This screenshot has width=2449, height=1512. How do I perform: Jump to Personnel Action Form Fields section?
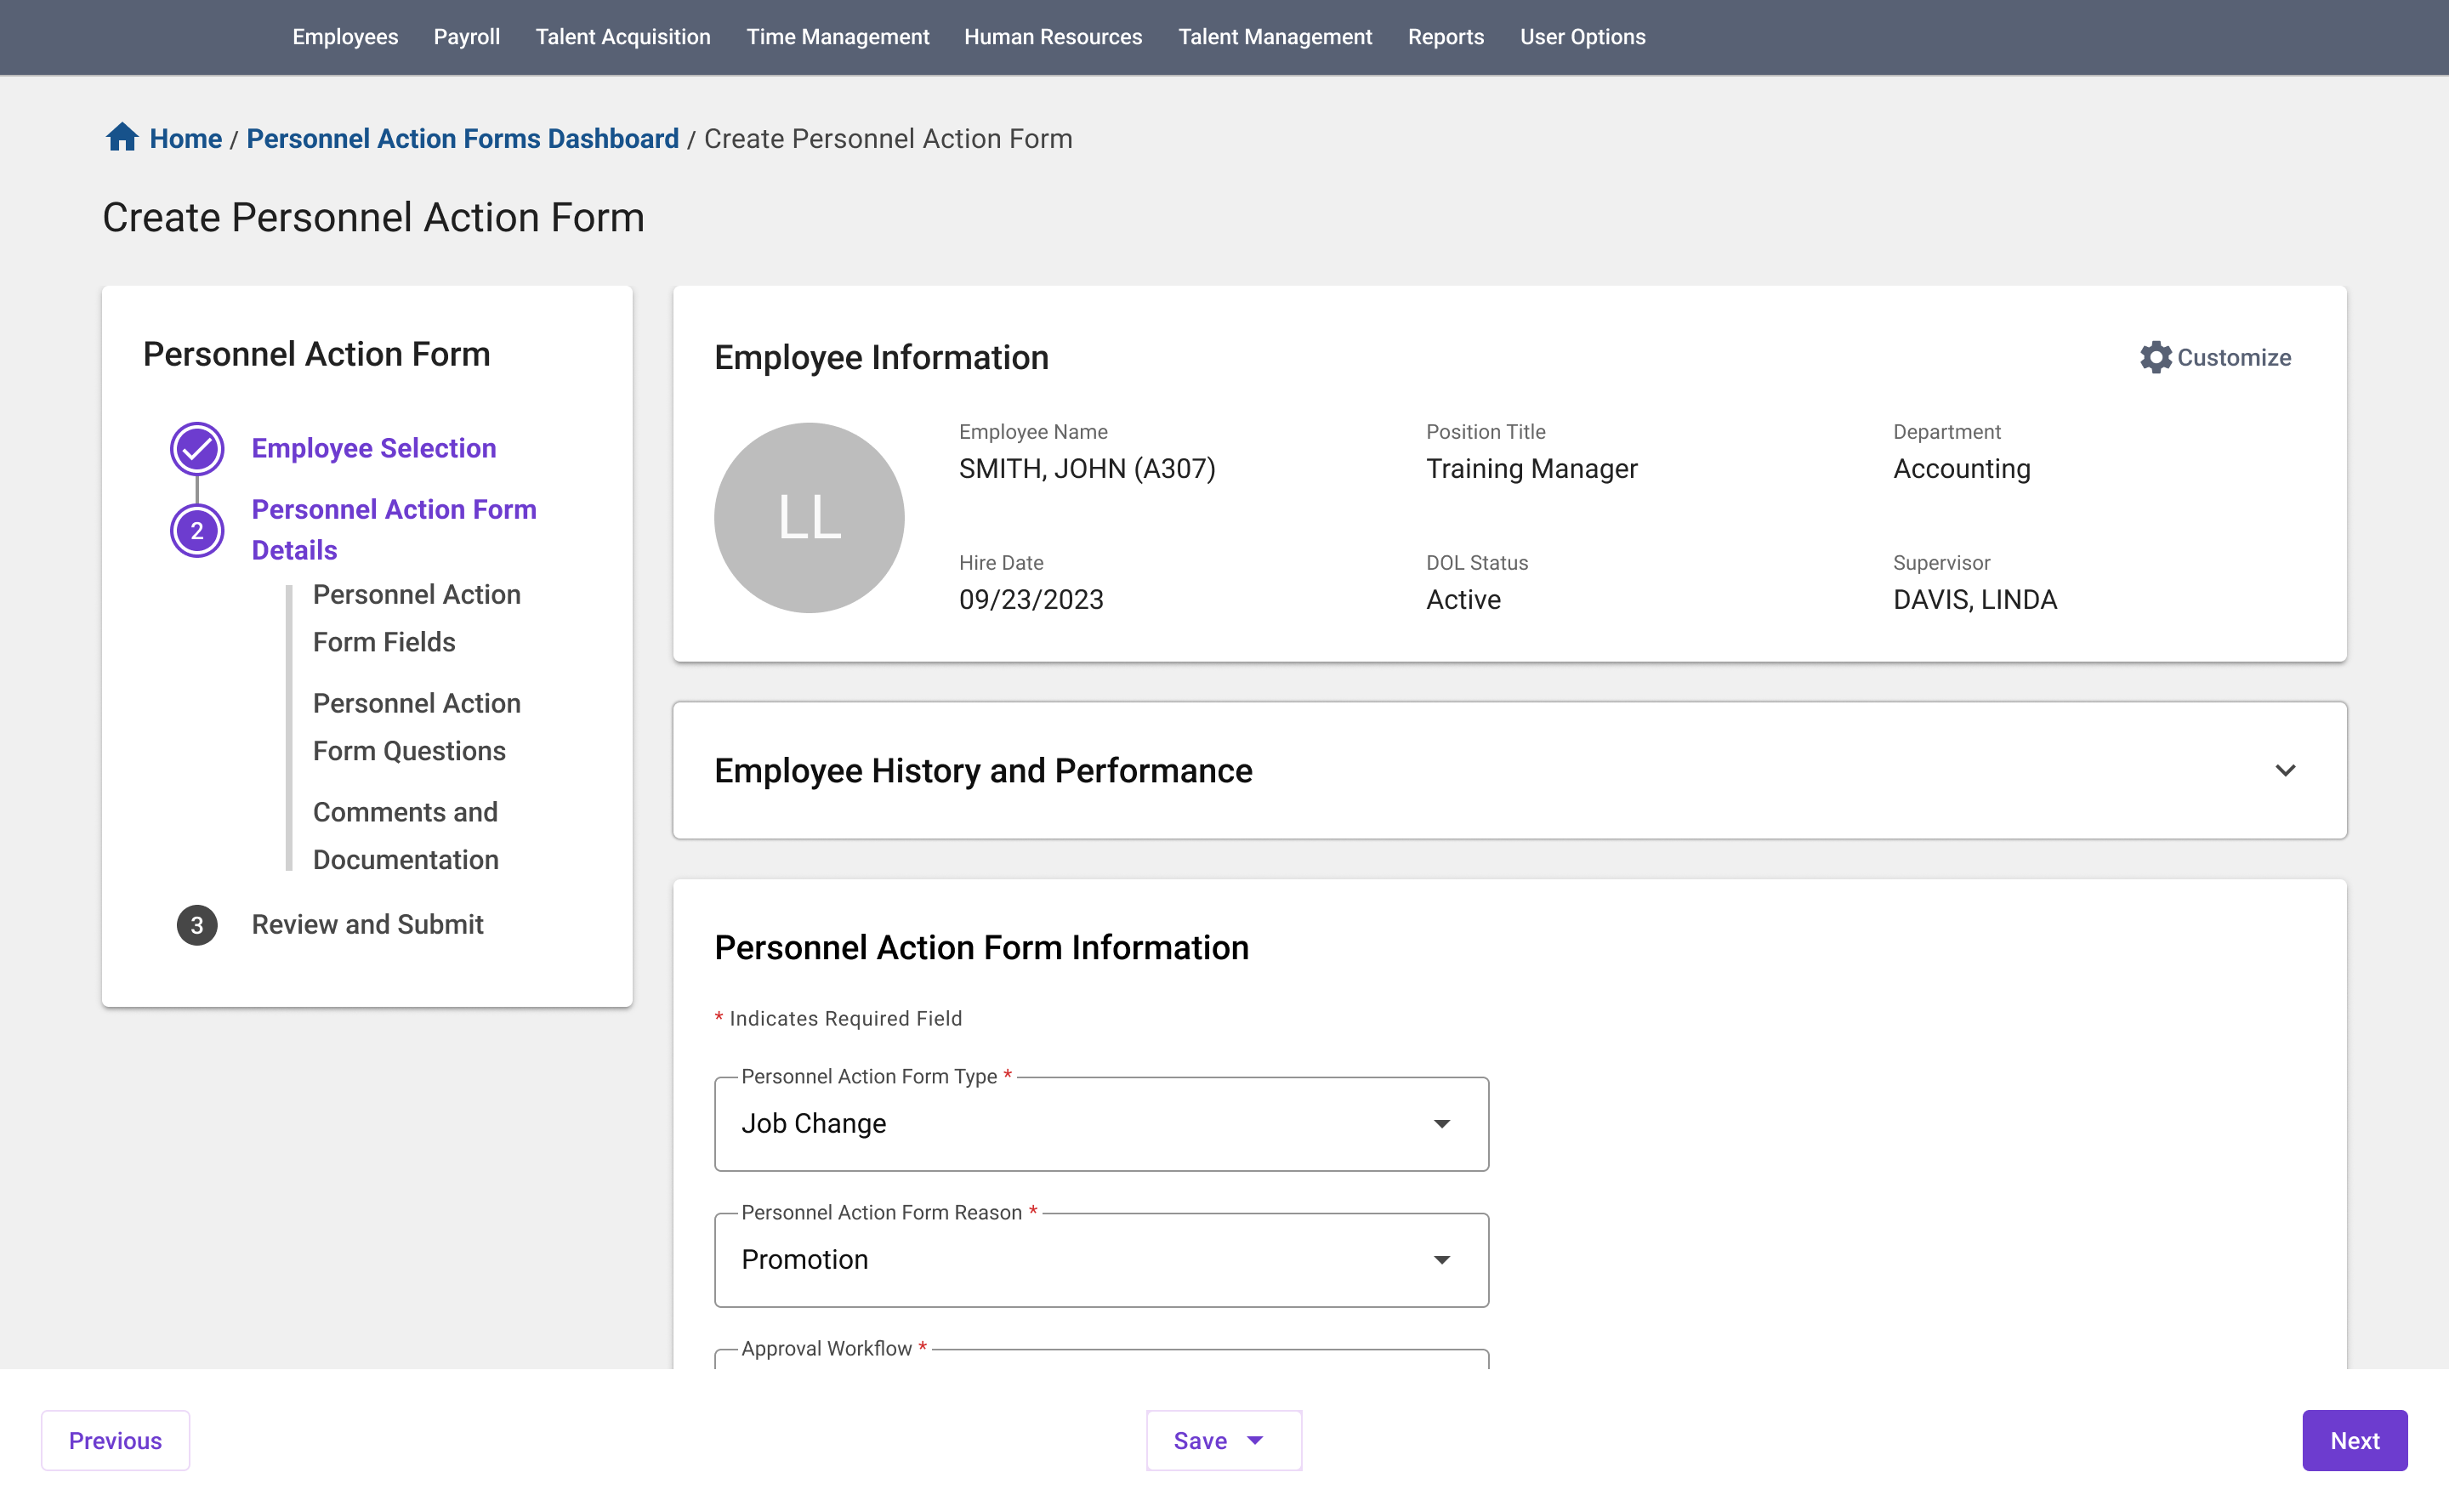(x=417, y=618)
